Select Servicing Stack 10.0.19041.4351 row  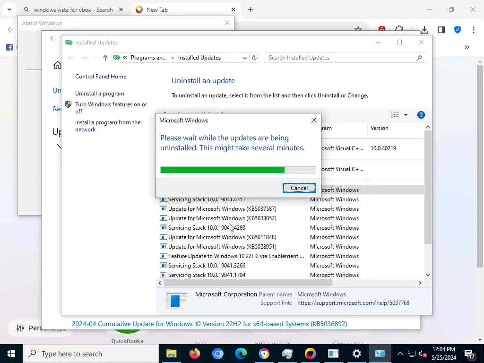[291, 199]
